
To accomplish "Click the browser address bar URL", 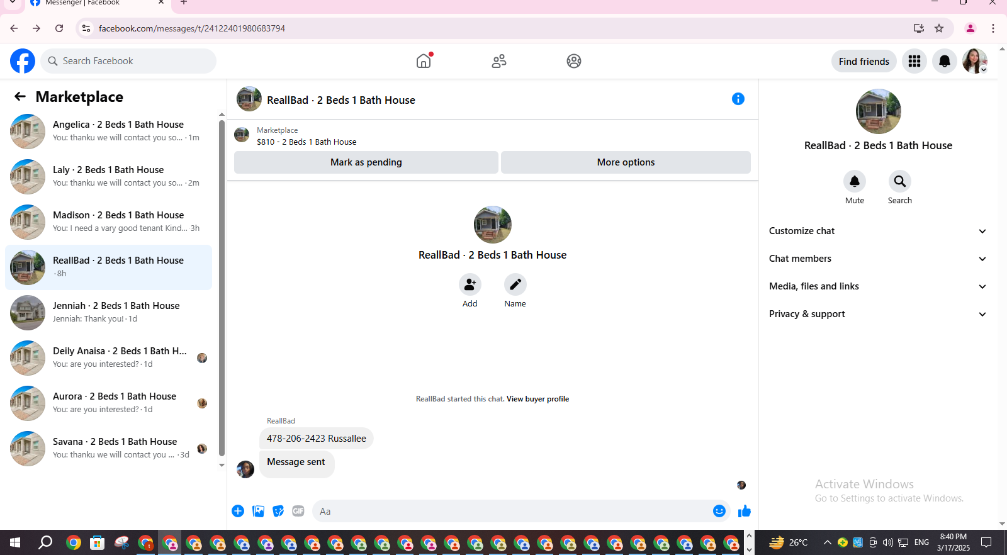I will (x=192, y=28).
